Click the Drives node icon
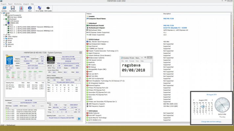This screenshot has height=131, width=234. (6, 40)
